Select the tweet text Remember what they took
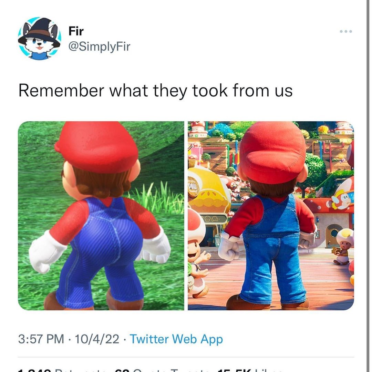 123,91
